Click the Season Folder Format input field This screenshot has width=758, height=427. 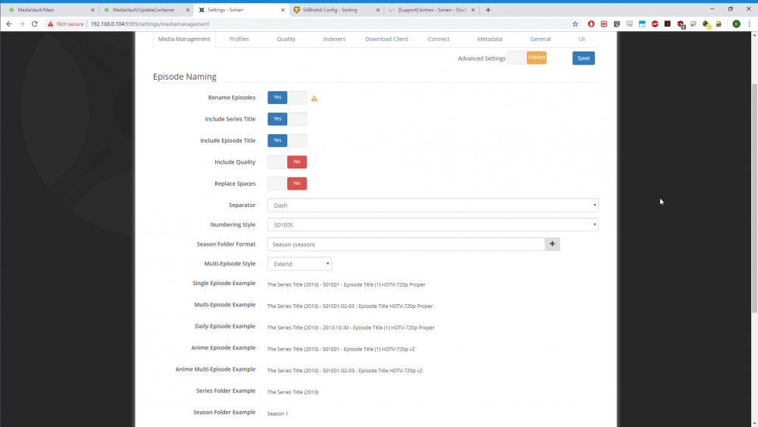click(x=406, y=244)
